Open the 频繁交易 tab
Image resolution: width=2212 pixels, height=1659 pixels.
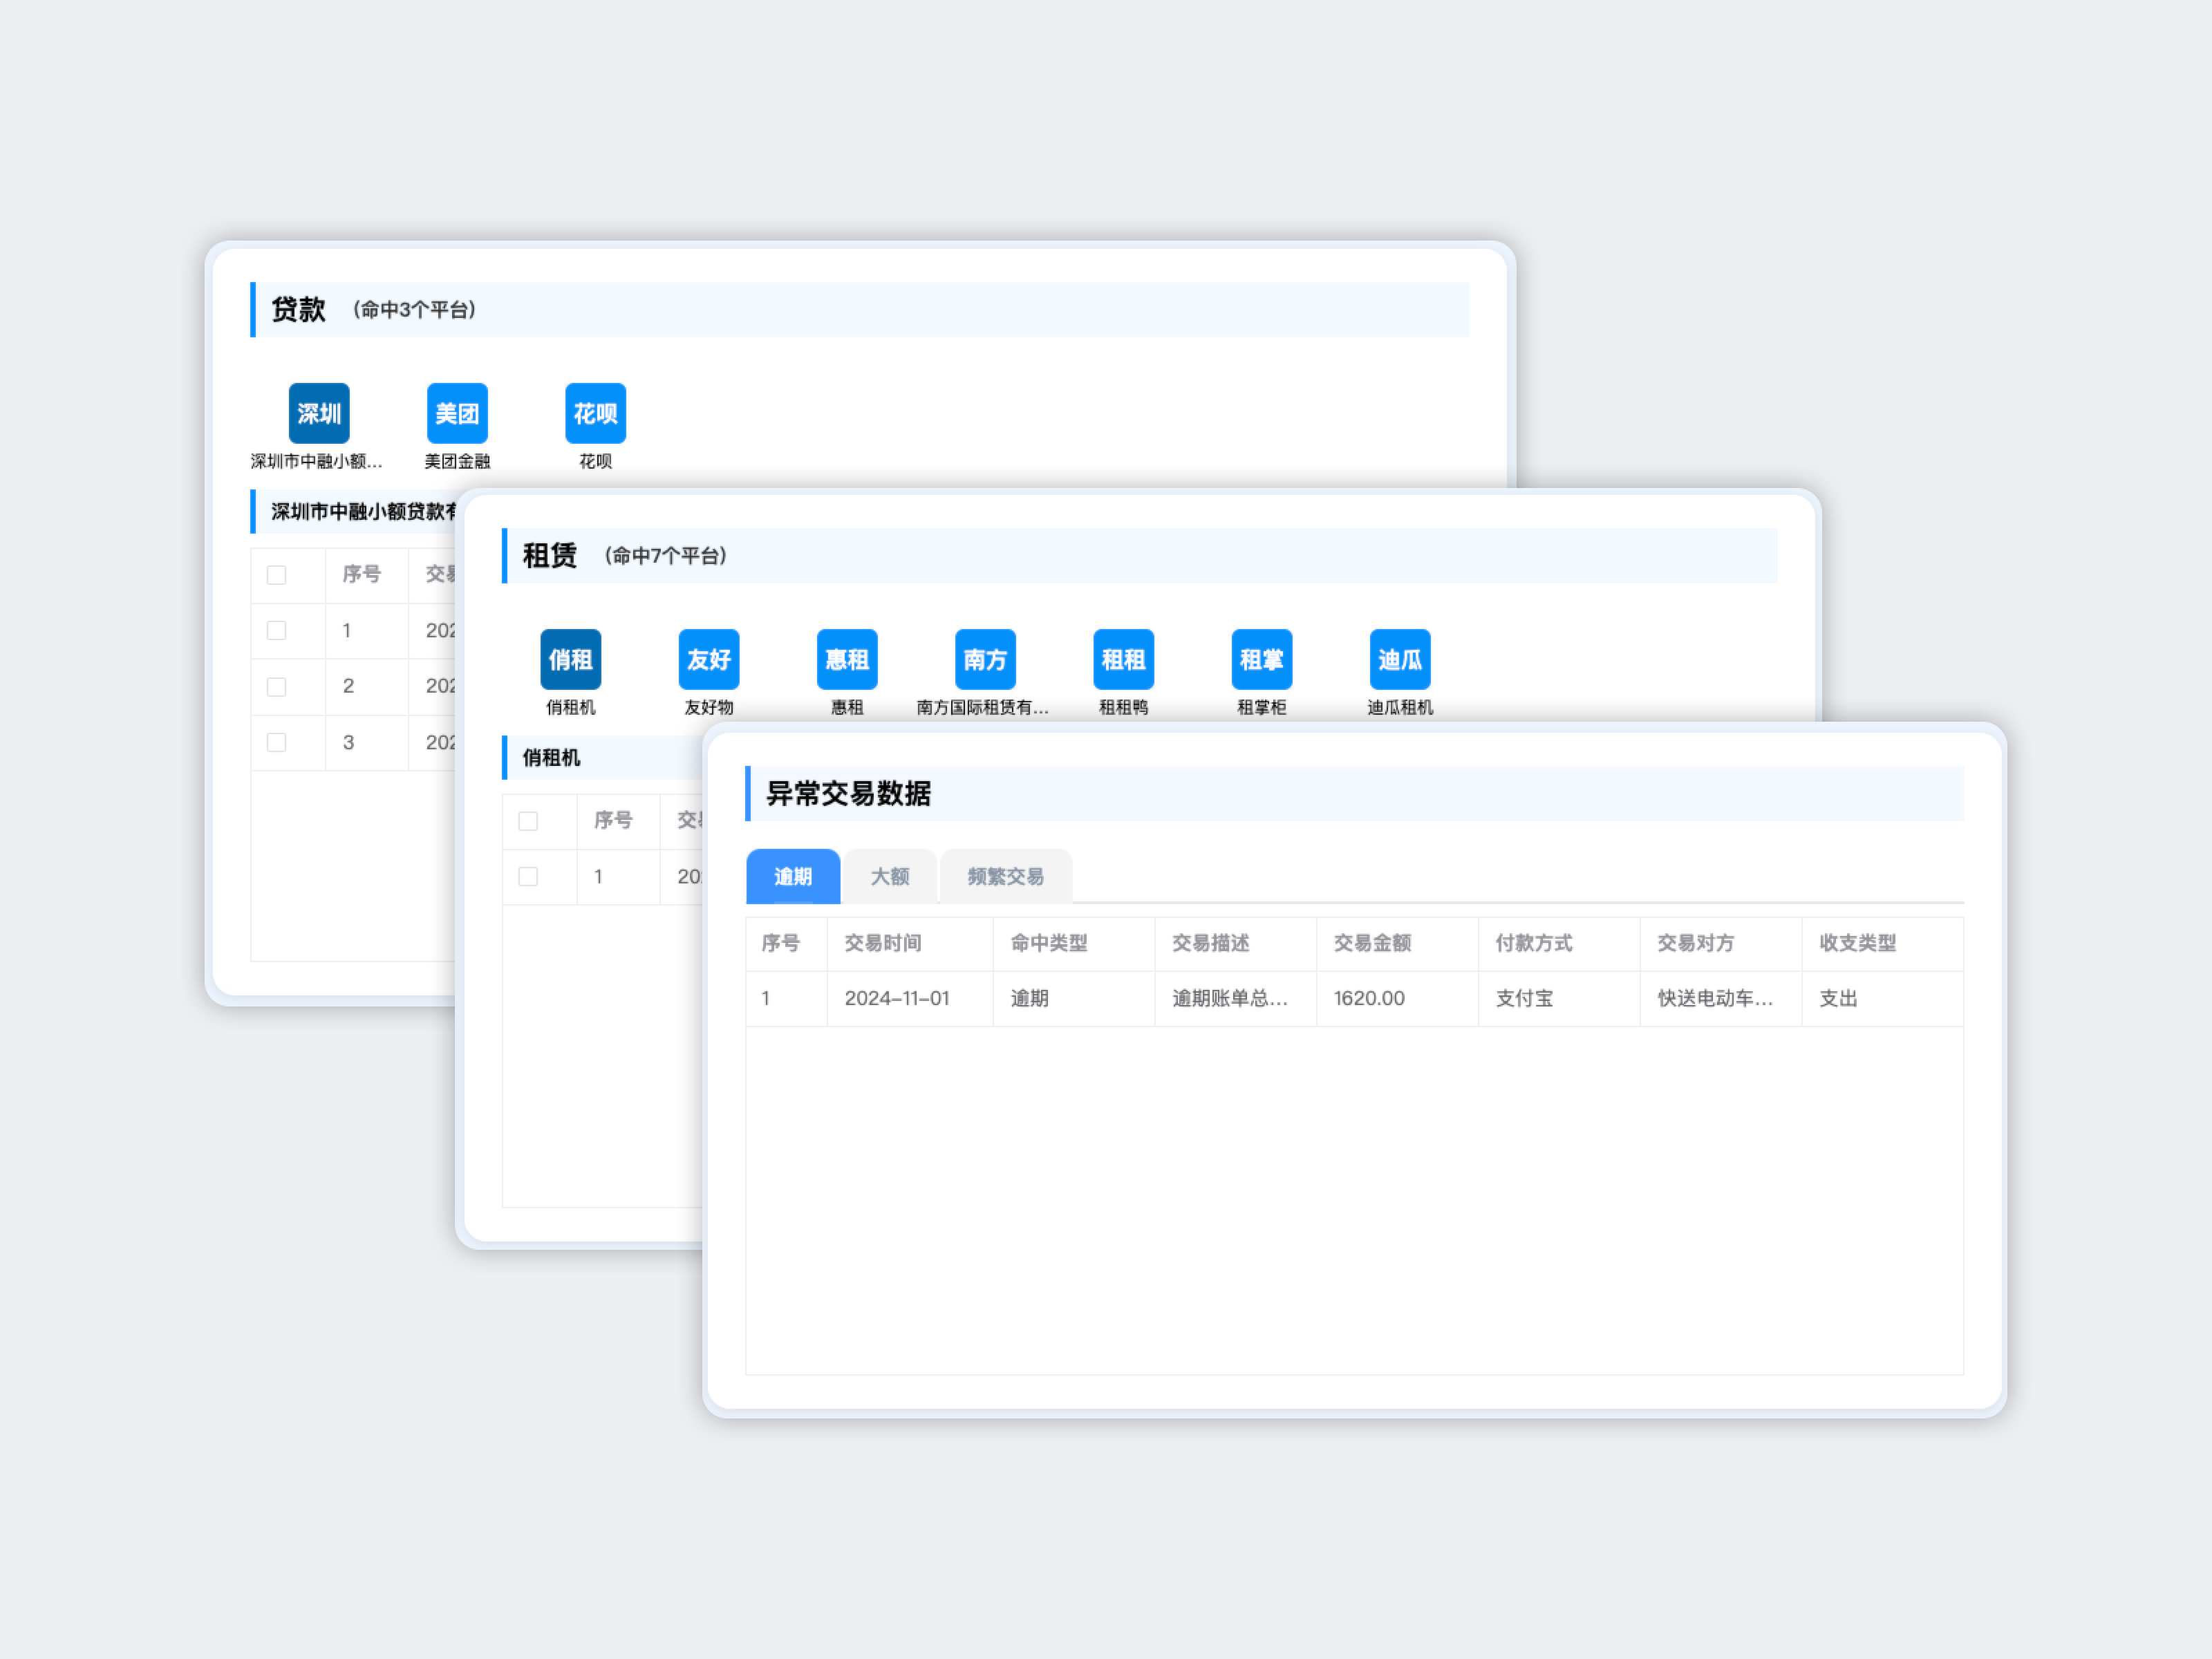click(x=1005, y=877)
